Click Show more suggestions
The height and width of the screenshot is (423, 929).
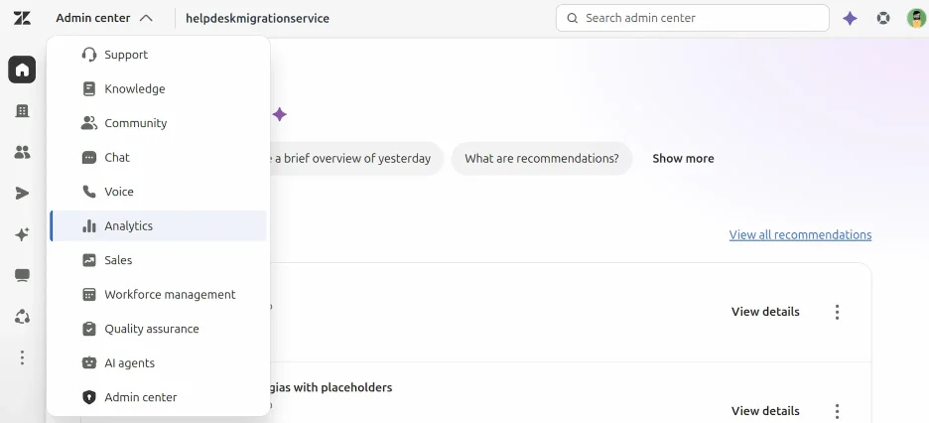pos(683,158)
